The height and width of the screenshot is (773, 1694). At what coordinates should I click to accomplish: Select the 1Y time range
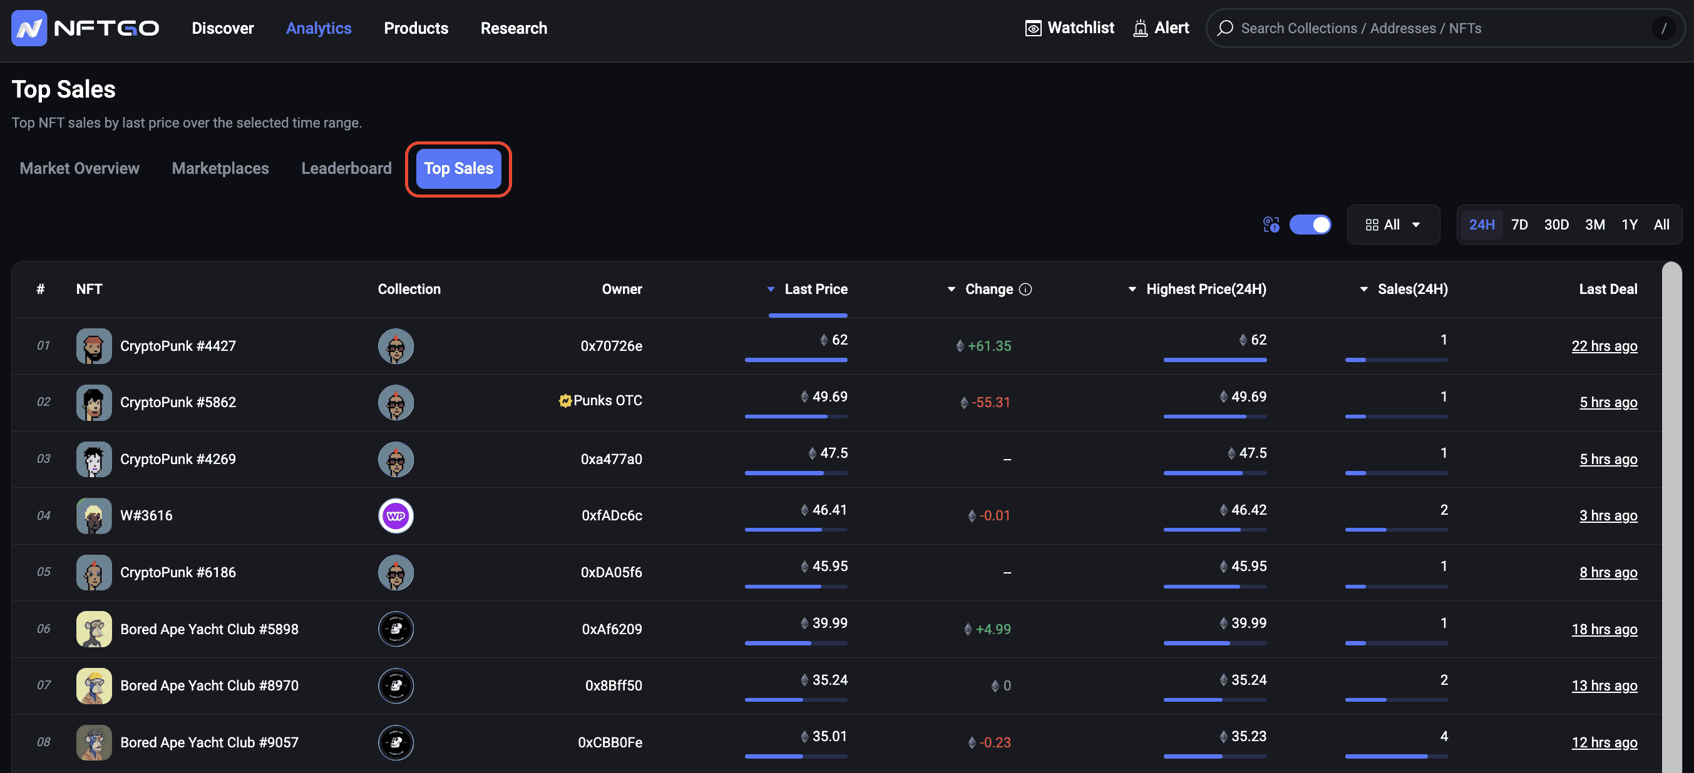(x=1629, y=225)
